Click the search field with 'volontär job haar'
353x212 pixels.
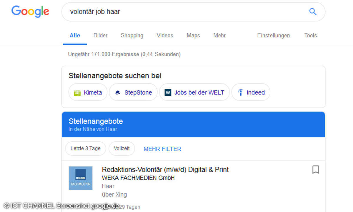(x=193, y=12)
